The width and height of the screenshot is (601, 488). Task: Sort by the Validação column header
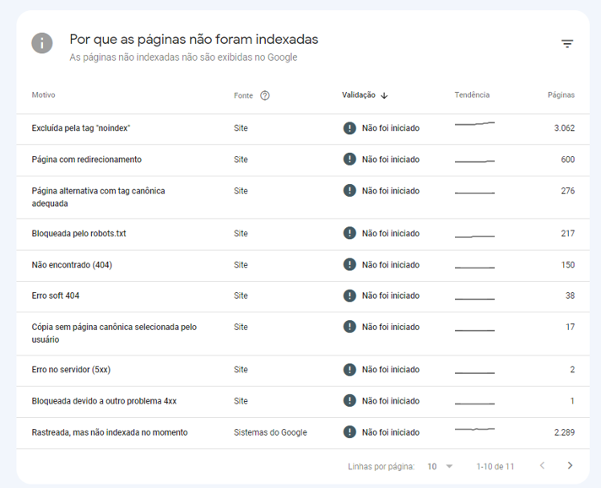[x=359, y=95]
